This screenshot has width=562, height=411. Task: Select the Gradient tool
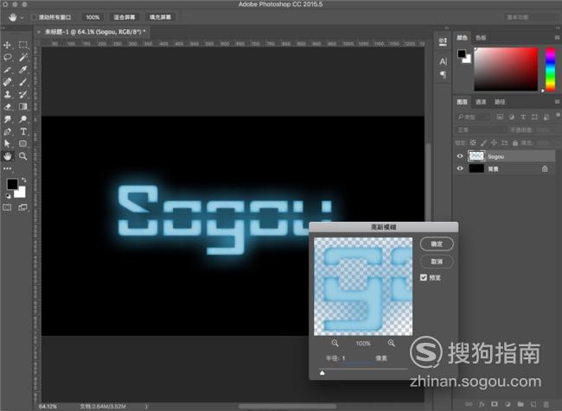point(23,107)
